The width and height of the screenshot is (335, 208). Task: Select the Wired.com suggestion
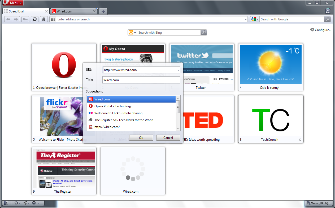[x=131, y=99]
